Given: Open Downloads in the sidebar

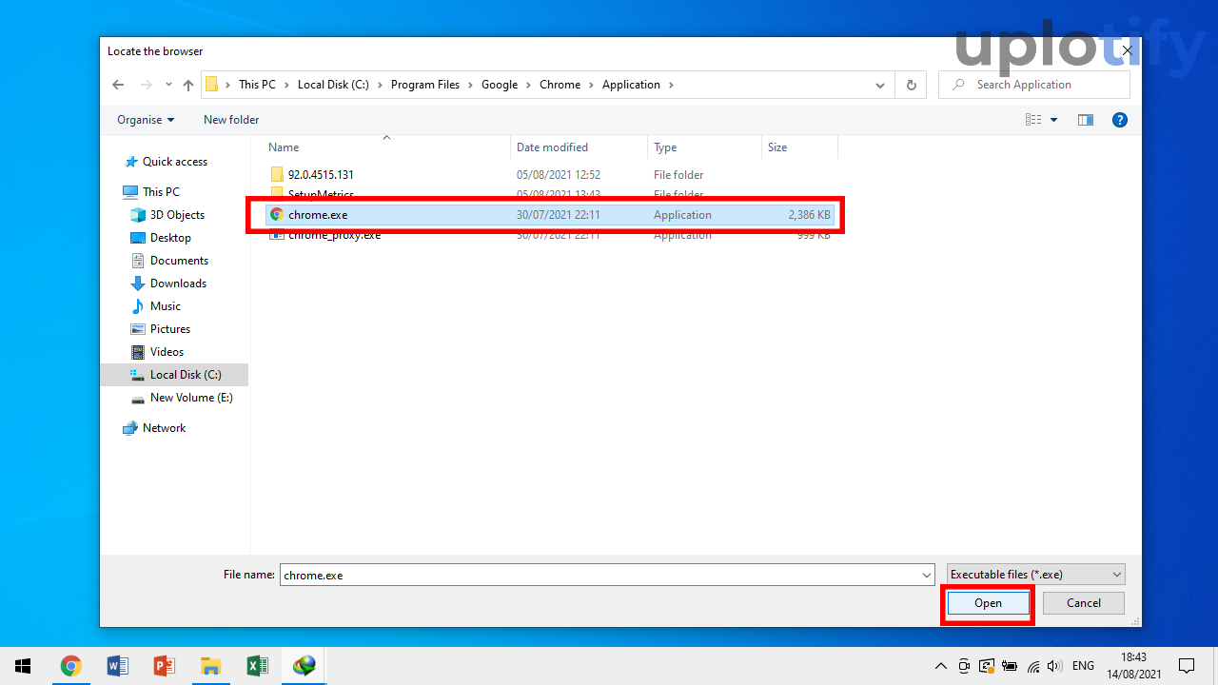Looking at the screenshot, I should coord(178,284).
